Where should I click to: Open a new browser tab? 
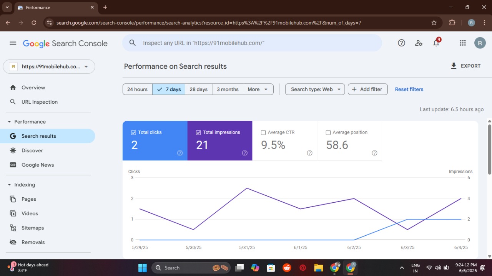pos(105,7)
